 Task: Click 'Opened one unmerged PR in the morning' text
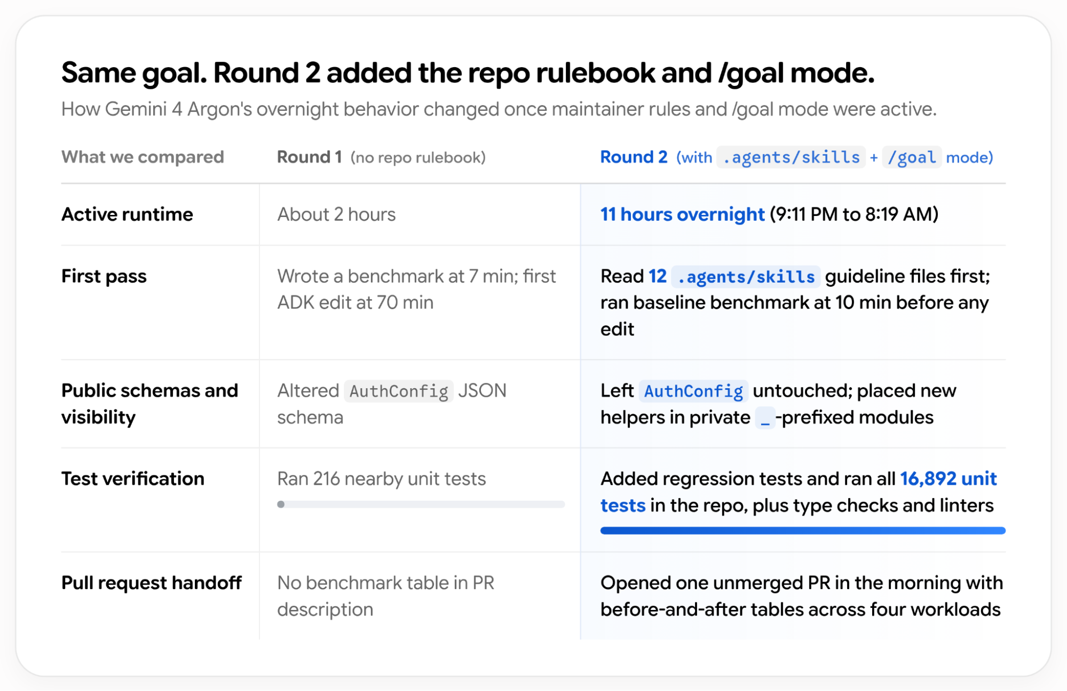click(x=781, y=583)
